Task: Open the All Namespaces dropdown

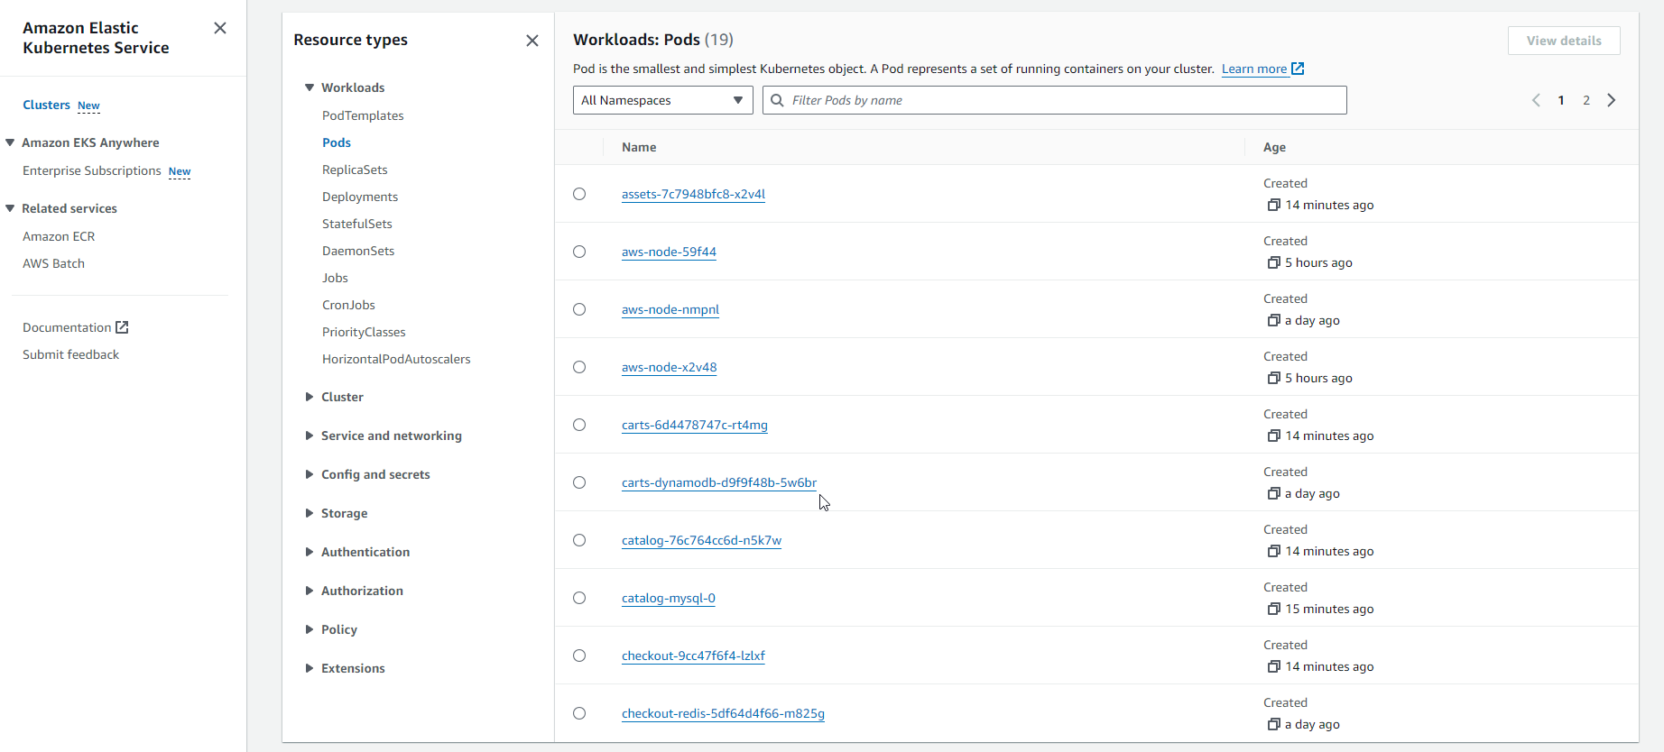Action: click(x=662, y=100)
